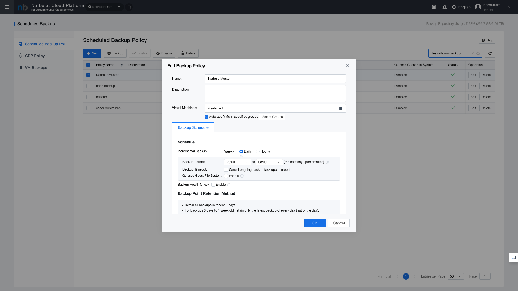The height and width of the screenshot is (291, 518).
Task: Open the floating panel icon at right edge
Action: 514,258
